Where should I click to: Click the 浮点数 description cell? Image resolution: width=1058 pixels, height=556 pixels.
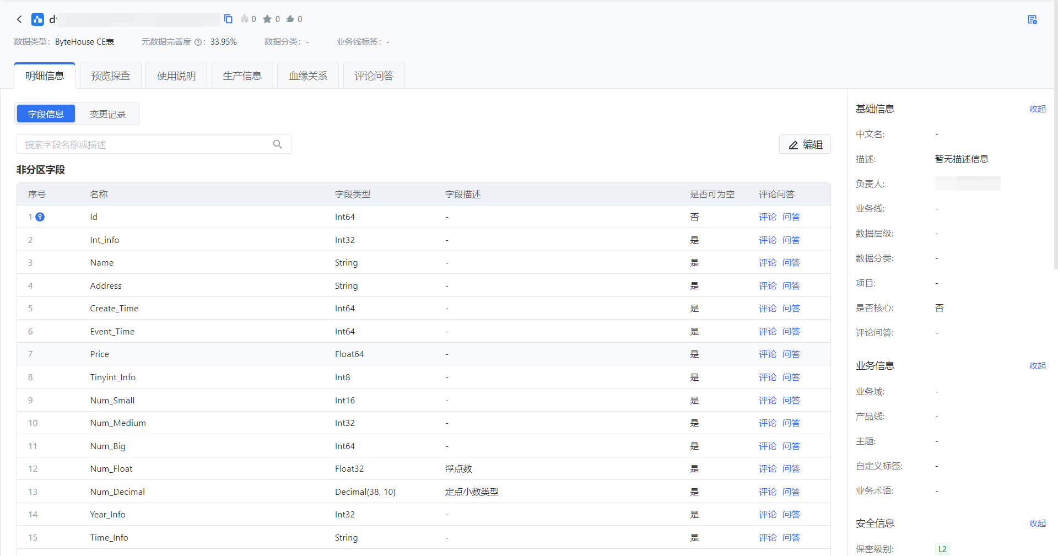(x=458, y=469)
